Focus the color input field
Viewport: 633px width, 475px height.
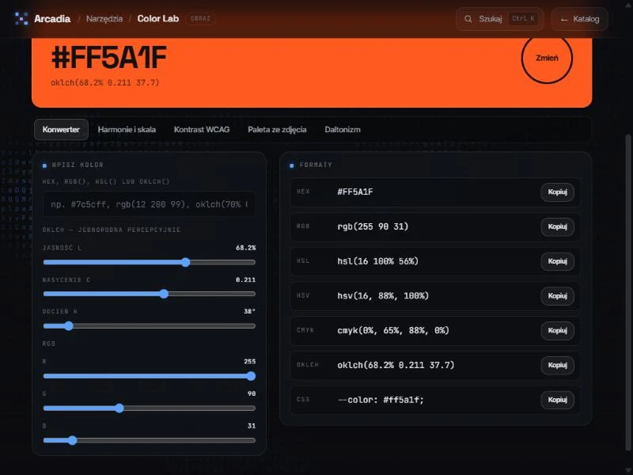tap(149, 204)
